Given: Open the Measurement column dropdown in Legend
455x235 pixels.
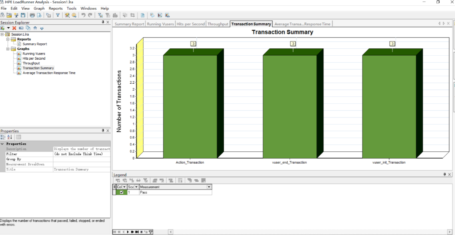Looking at the screenshot, I should 209,187.
